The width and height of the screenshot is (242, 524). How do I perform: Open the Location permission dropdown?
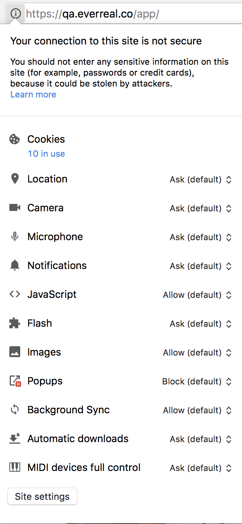[201, 179]
